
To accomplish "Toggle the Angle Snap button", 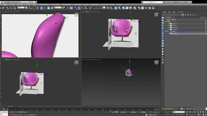I will 79,8.
